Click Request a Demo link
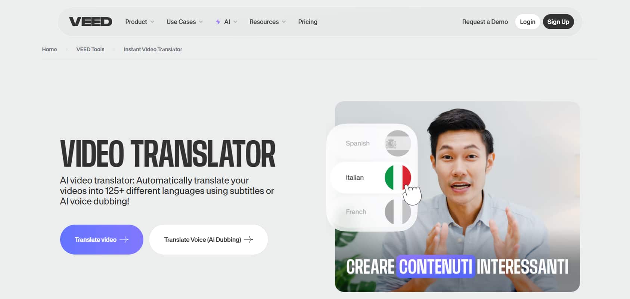Viewport: 630px width, 299px height. click(485, 22)
